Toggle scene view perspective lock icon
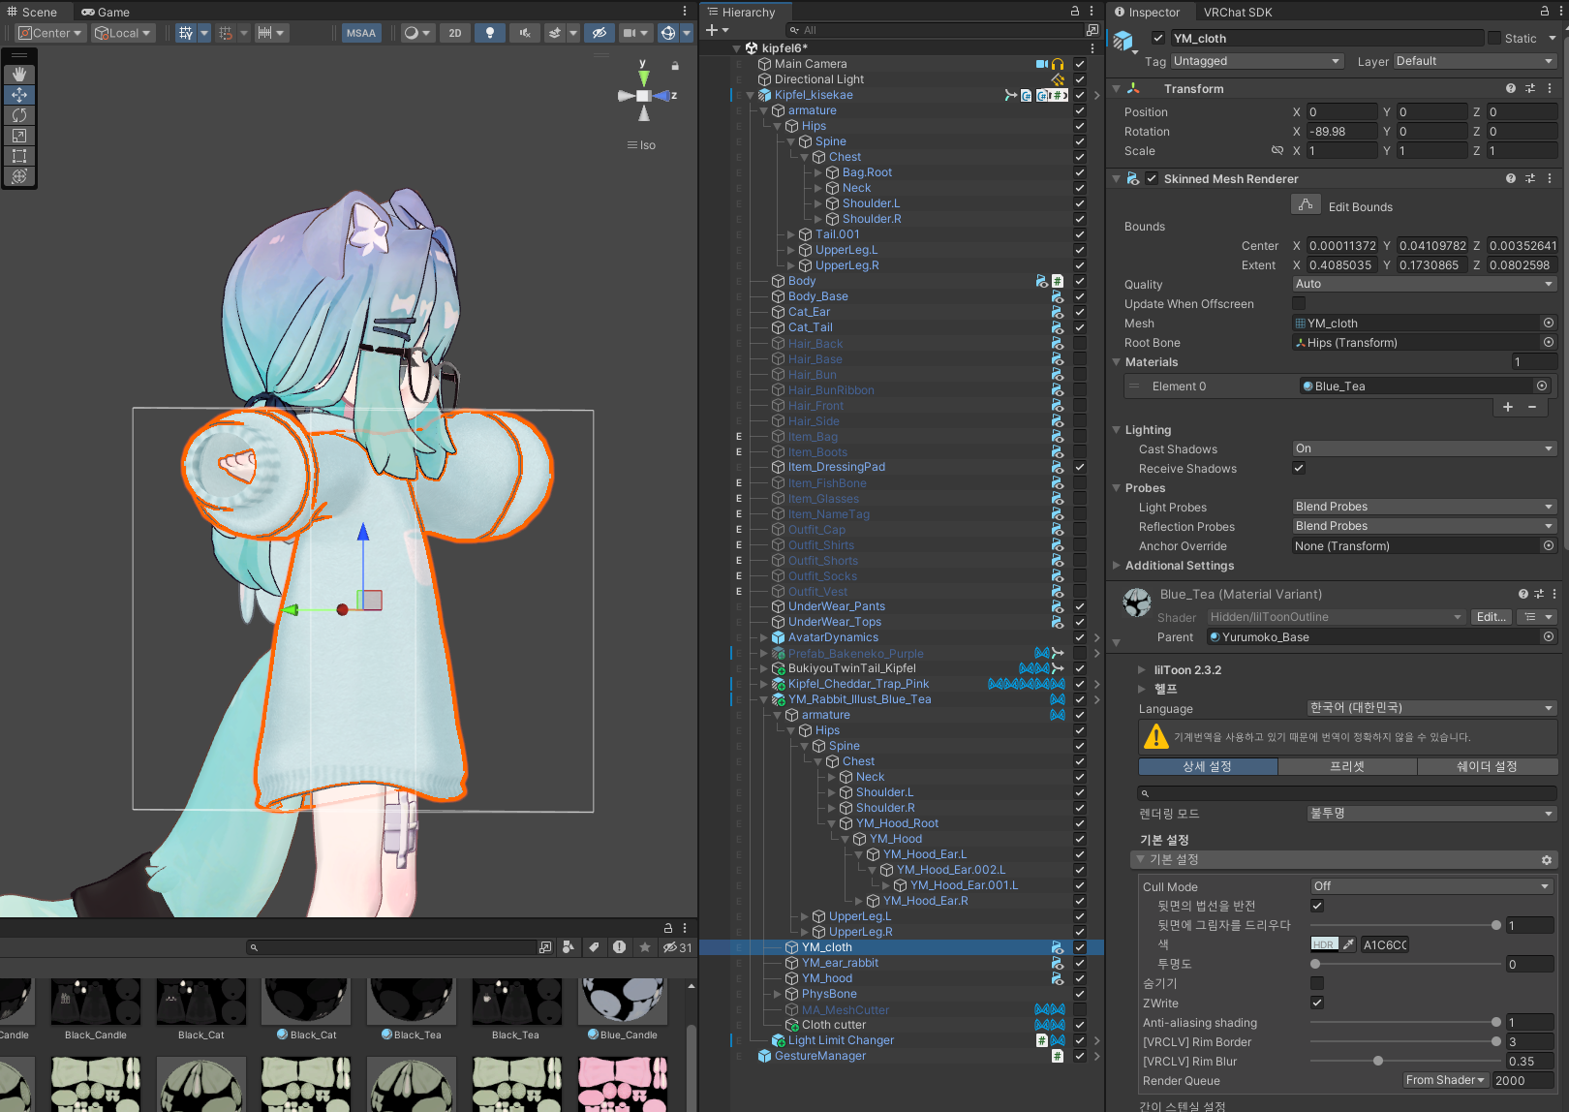Screen dimensions: 1569x1112 (675, 66)
